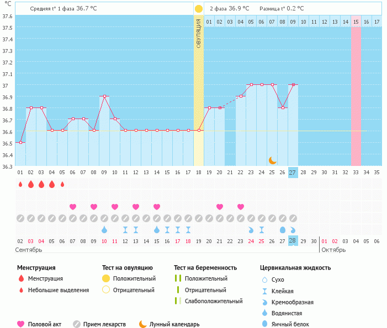This screenshot has height=328, width=387.
Task: Click the medication icon on cycle day 01
Action: 20,218
